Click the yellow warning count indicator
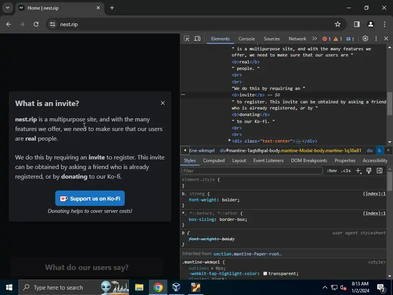The width and height of the screenshot is (393, 295). 338,39
